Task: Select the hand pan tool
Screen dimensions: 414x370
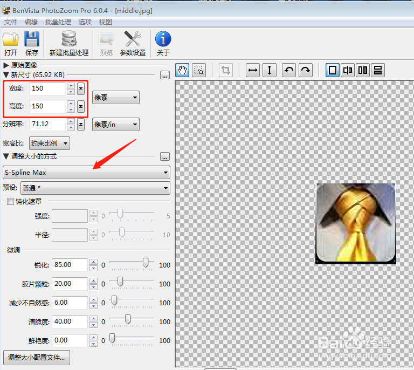Action: 182,70
